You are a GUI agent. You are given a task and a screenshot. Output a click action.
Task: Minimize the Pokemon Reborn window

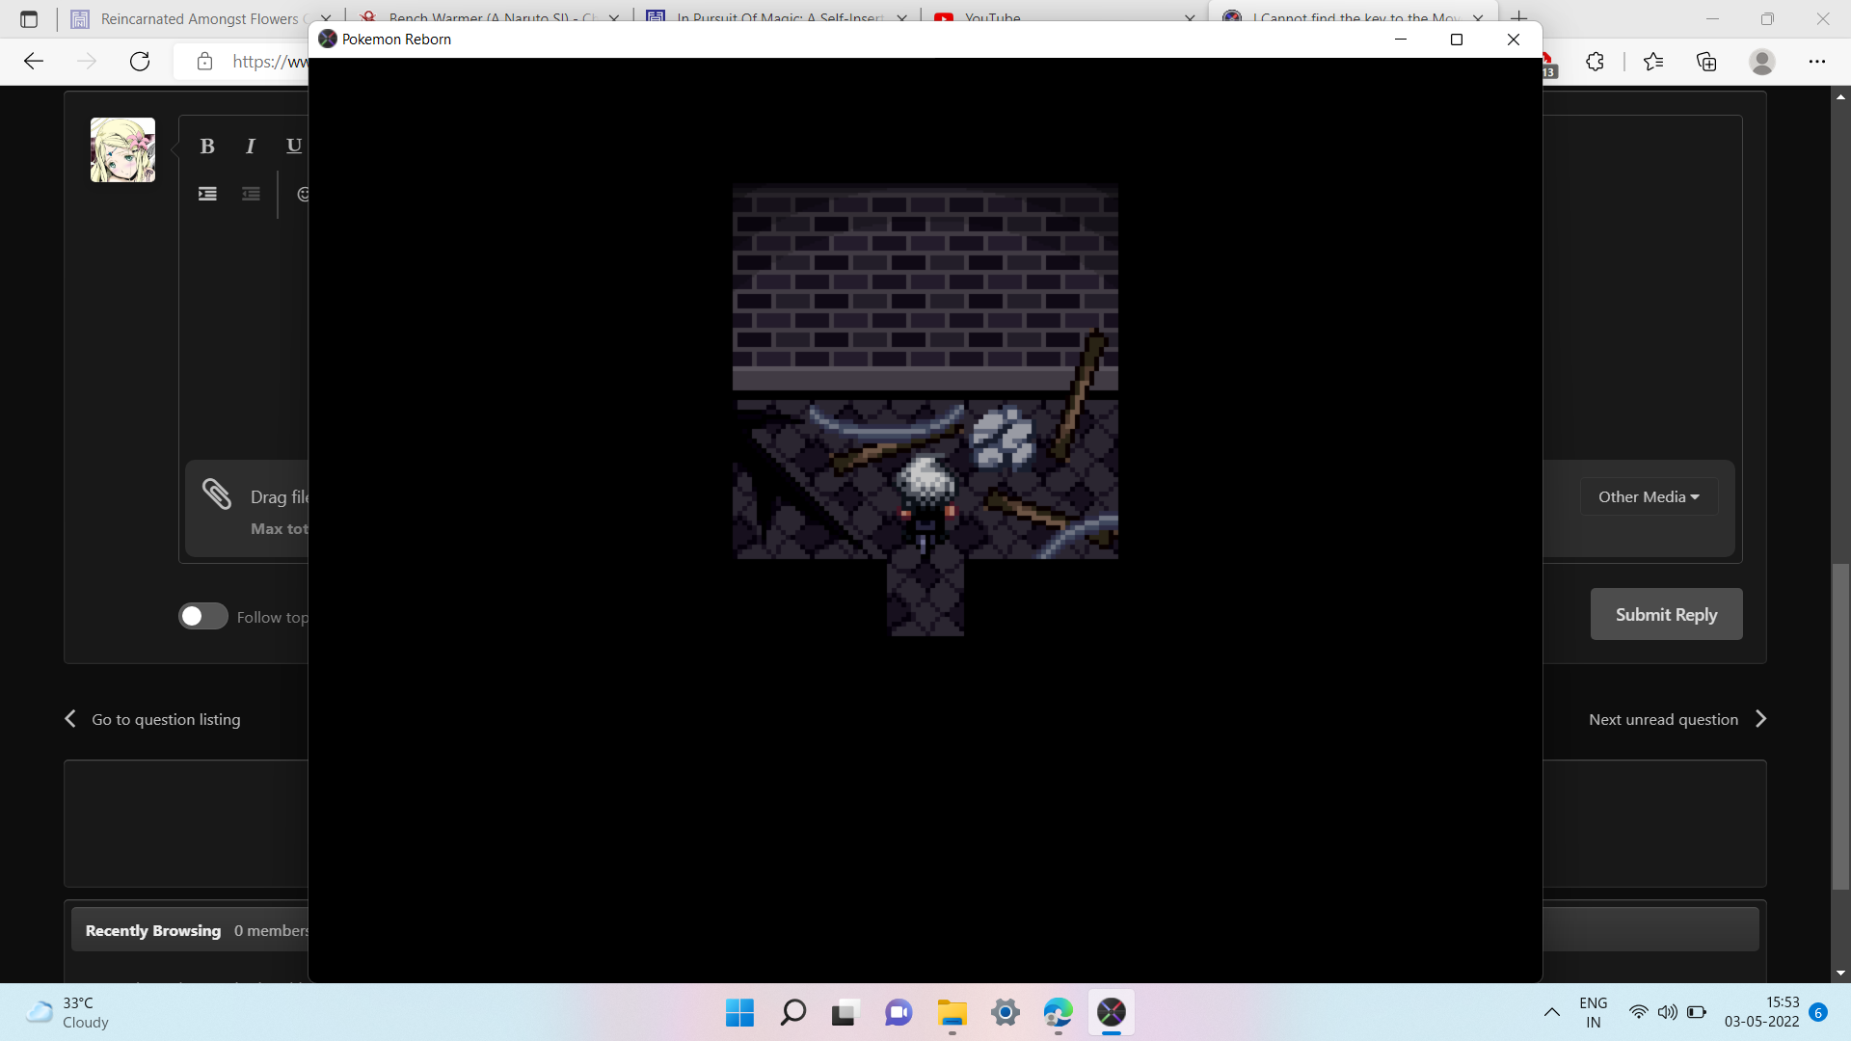(x=1401, y=40)
